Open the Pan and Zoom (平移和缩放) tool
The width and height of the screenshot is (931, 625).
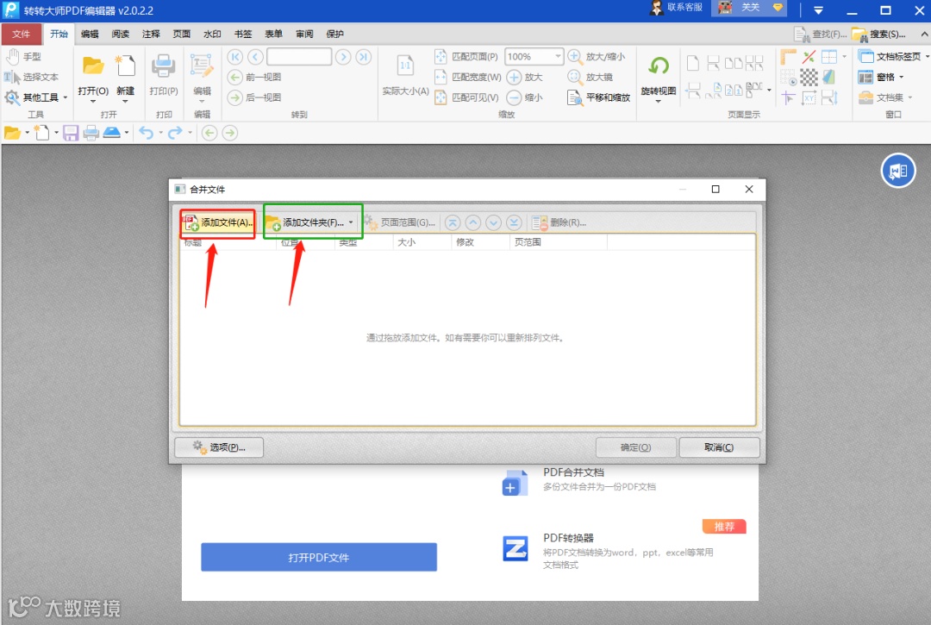598,97
